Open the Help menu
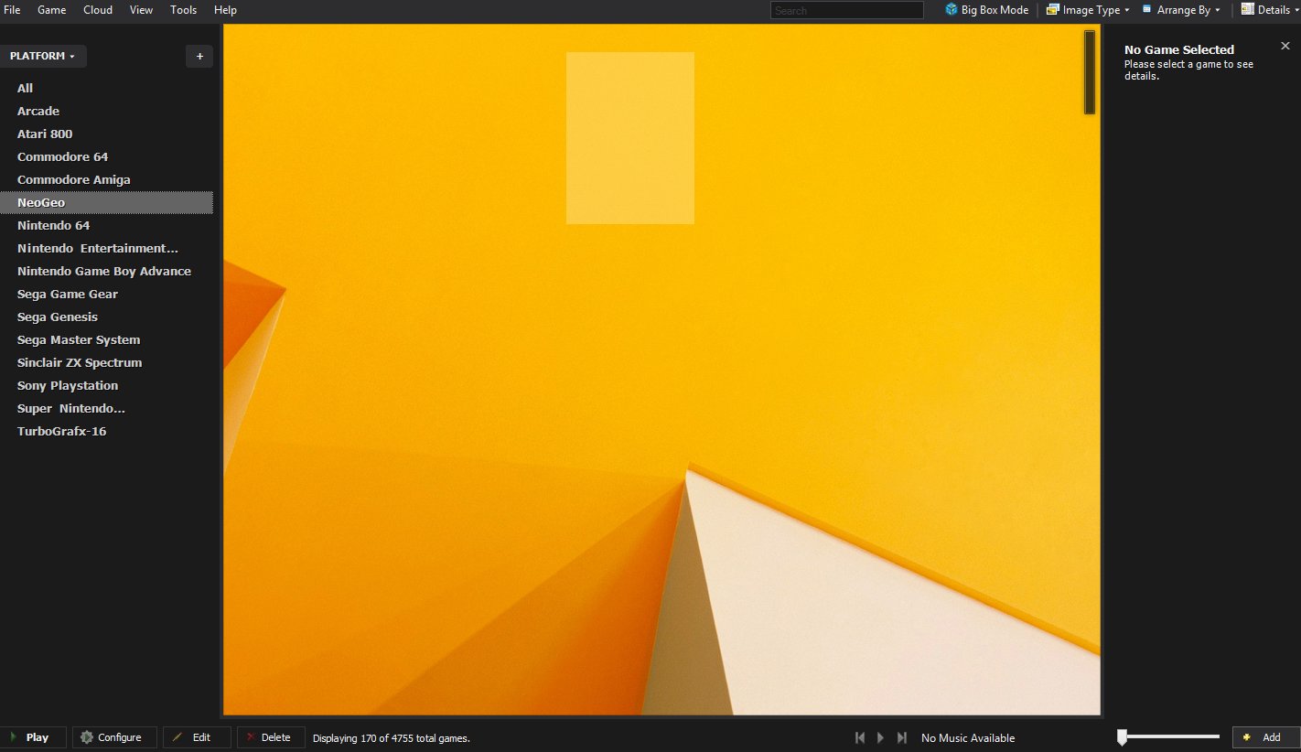 225,10
